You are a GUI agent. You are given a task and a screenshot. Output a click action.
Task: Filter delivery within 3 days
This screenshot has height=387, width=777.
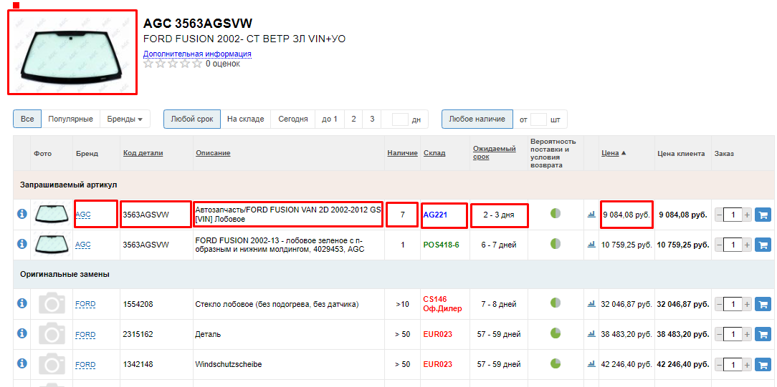[371, 119]
